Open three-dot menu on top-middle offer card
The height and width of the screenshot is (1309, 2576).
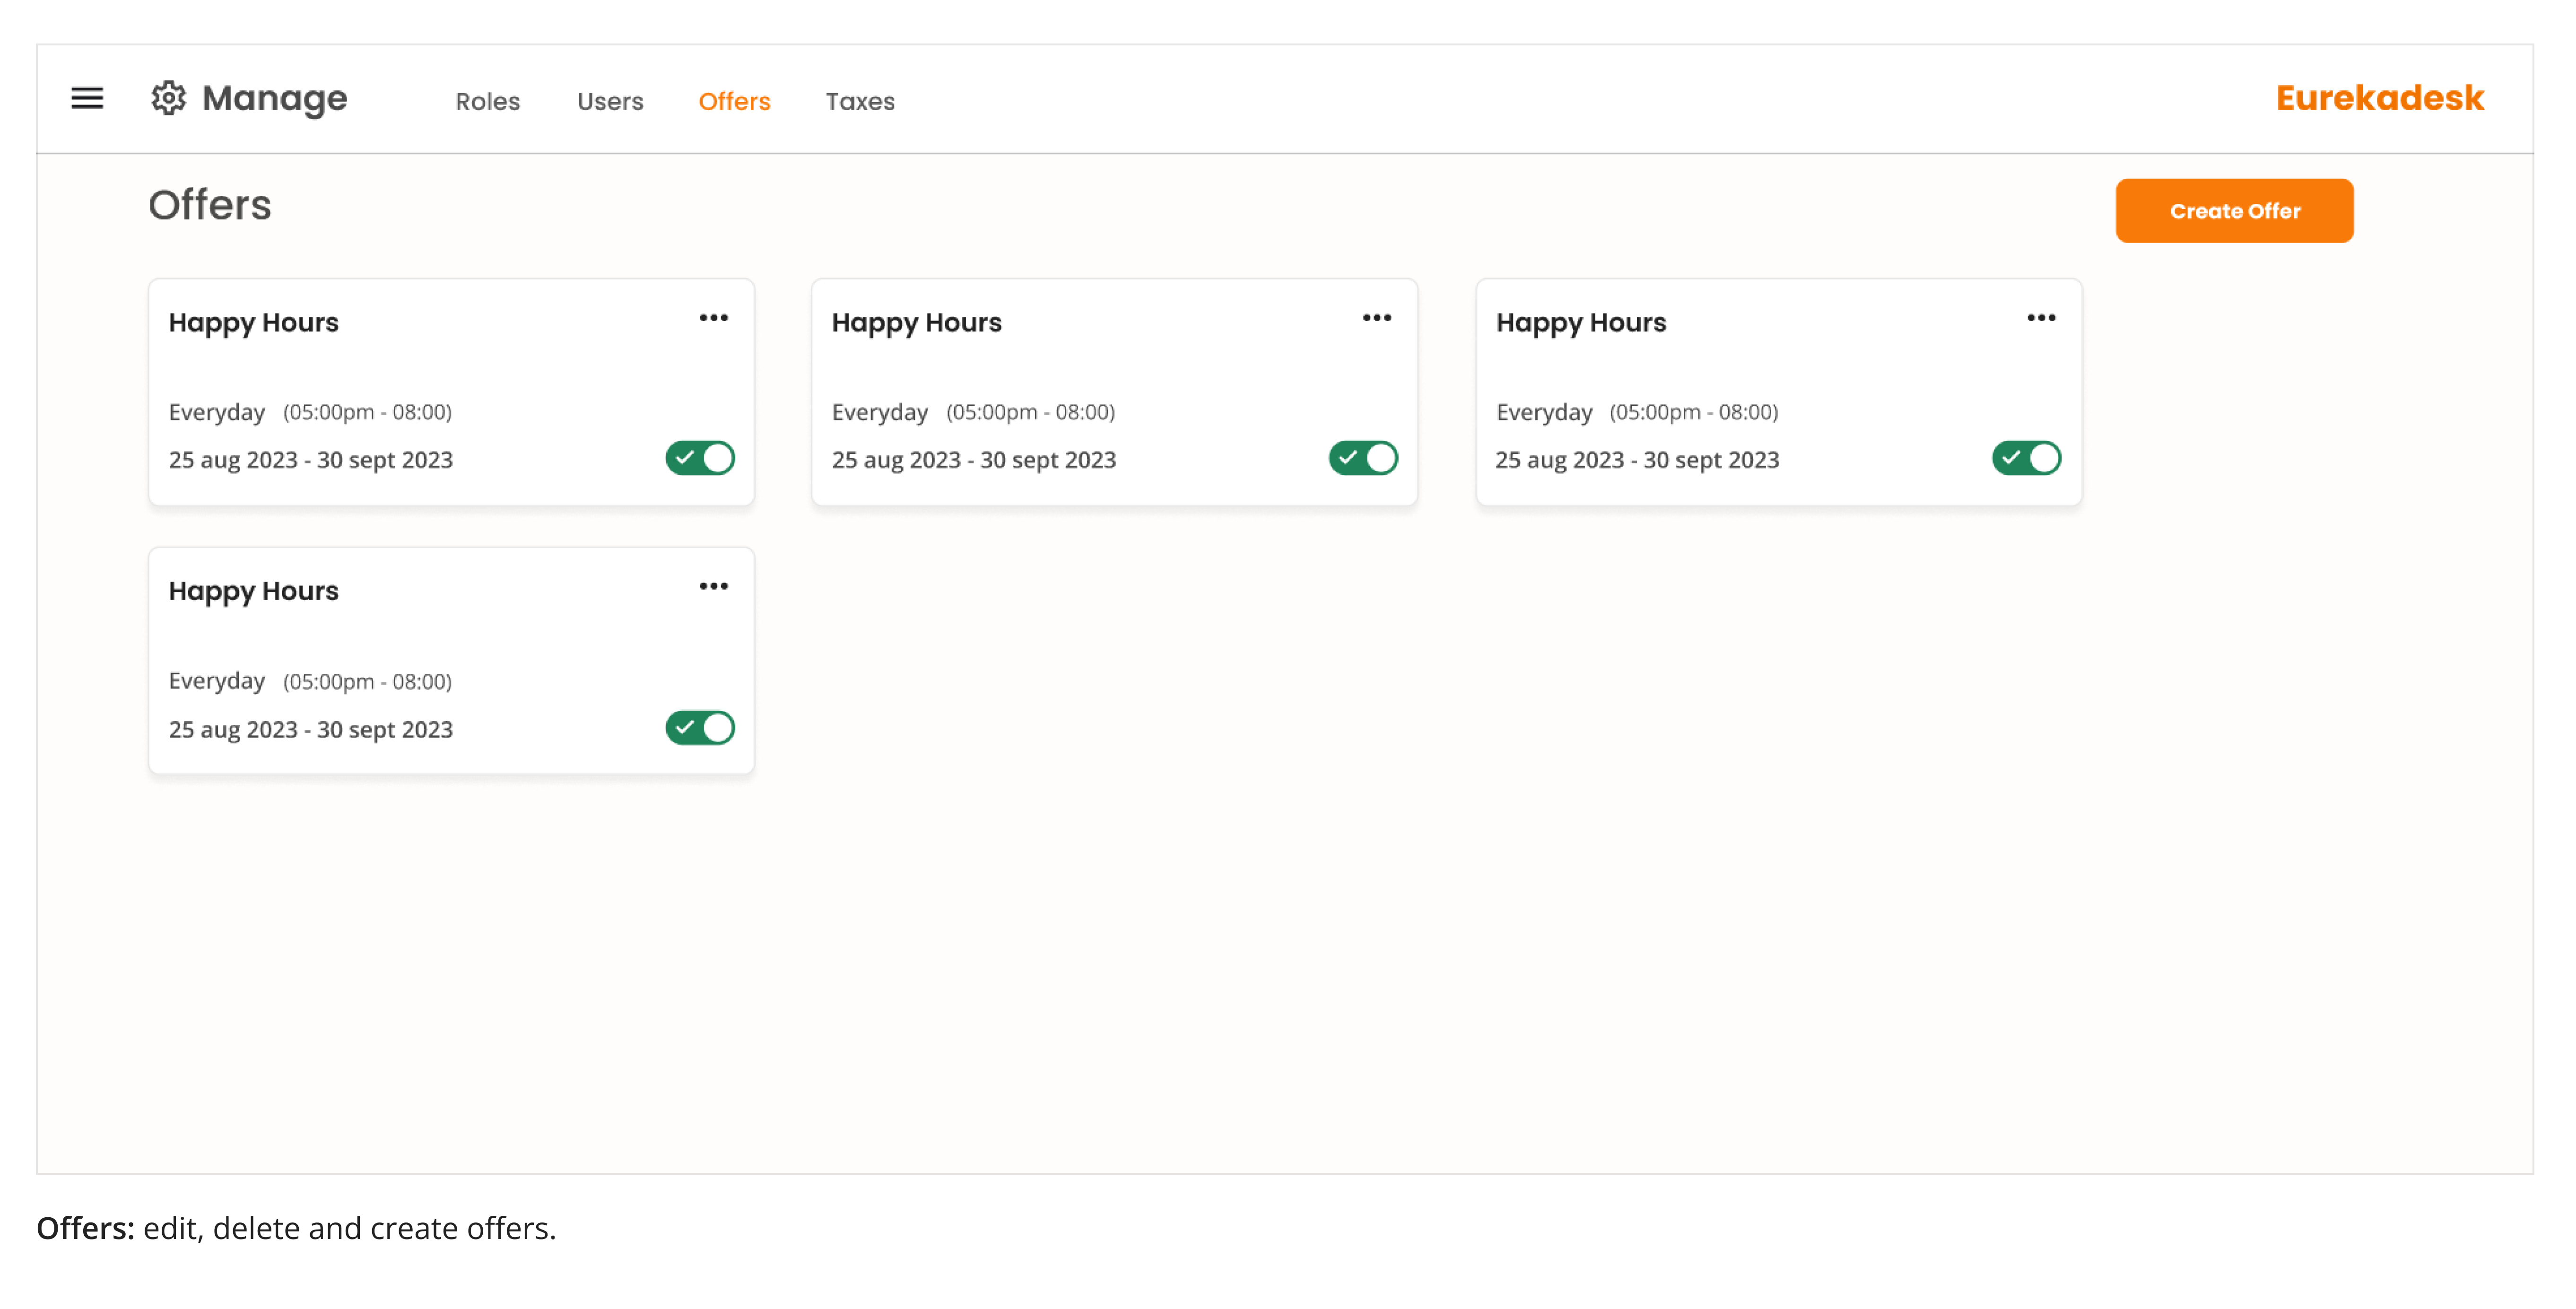pos(1376,318)
